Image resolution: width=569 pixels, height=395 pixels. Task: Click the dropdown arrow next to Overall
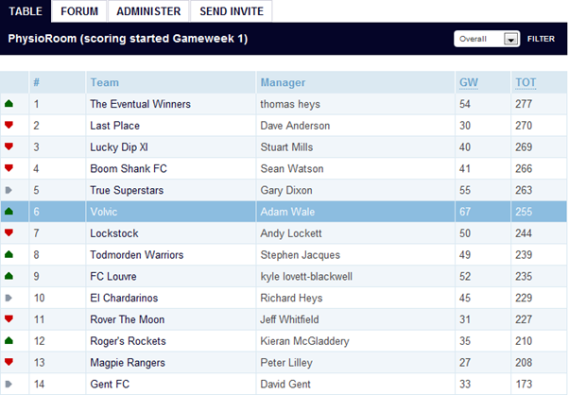click(510, 39)
